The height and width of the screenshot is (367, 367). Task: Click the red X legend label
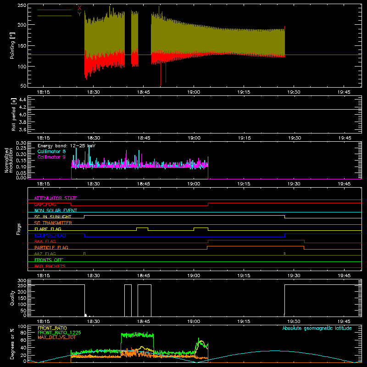pyautogui.click(x=79, y=8)
